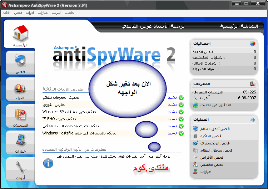This screenshot has height=189, width=268.
Task: Start فحص الأقراص drives scan
Action: pyautogui.click(x=212, y=158)
